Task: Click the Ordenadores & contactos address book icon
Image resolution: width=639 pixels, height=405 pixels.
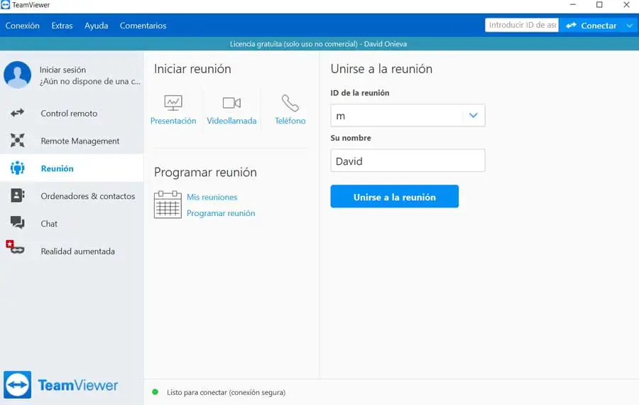Action: pos(17,196)
